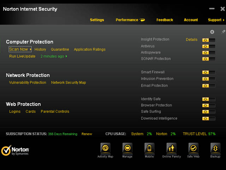Screen dimensions: 226x170
Task: Toggle the Antivirus switch
Action: coord(208,46)
